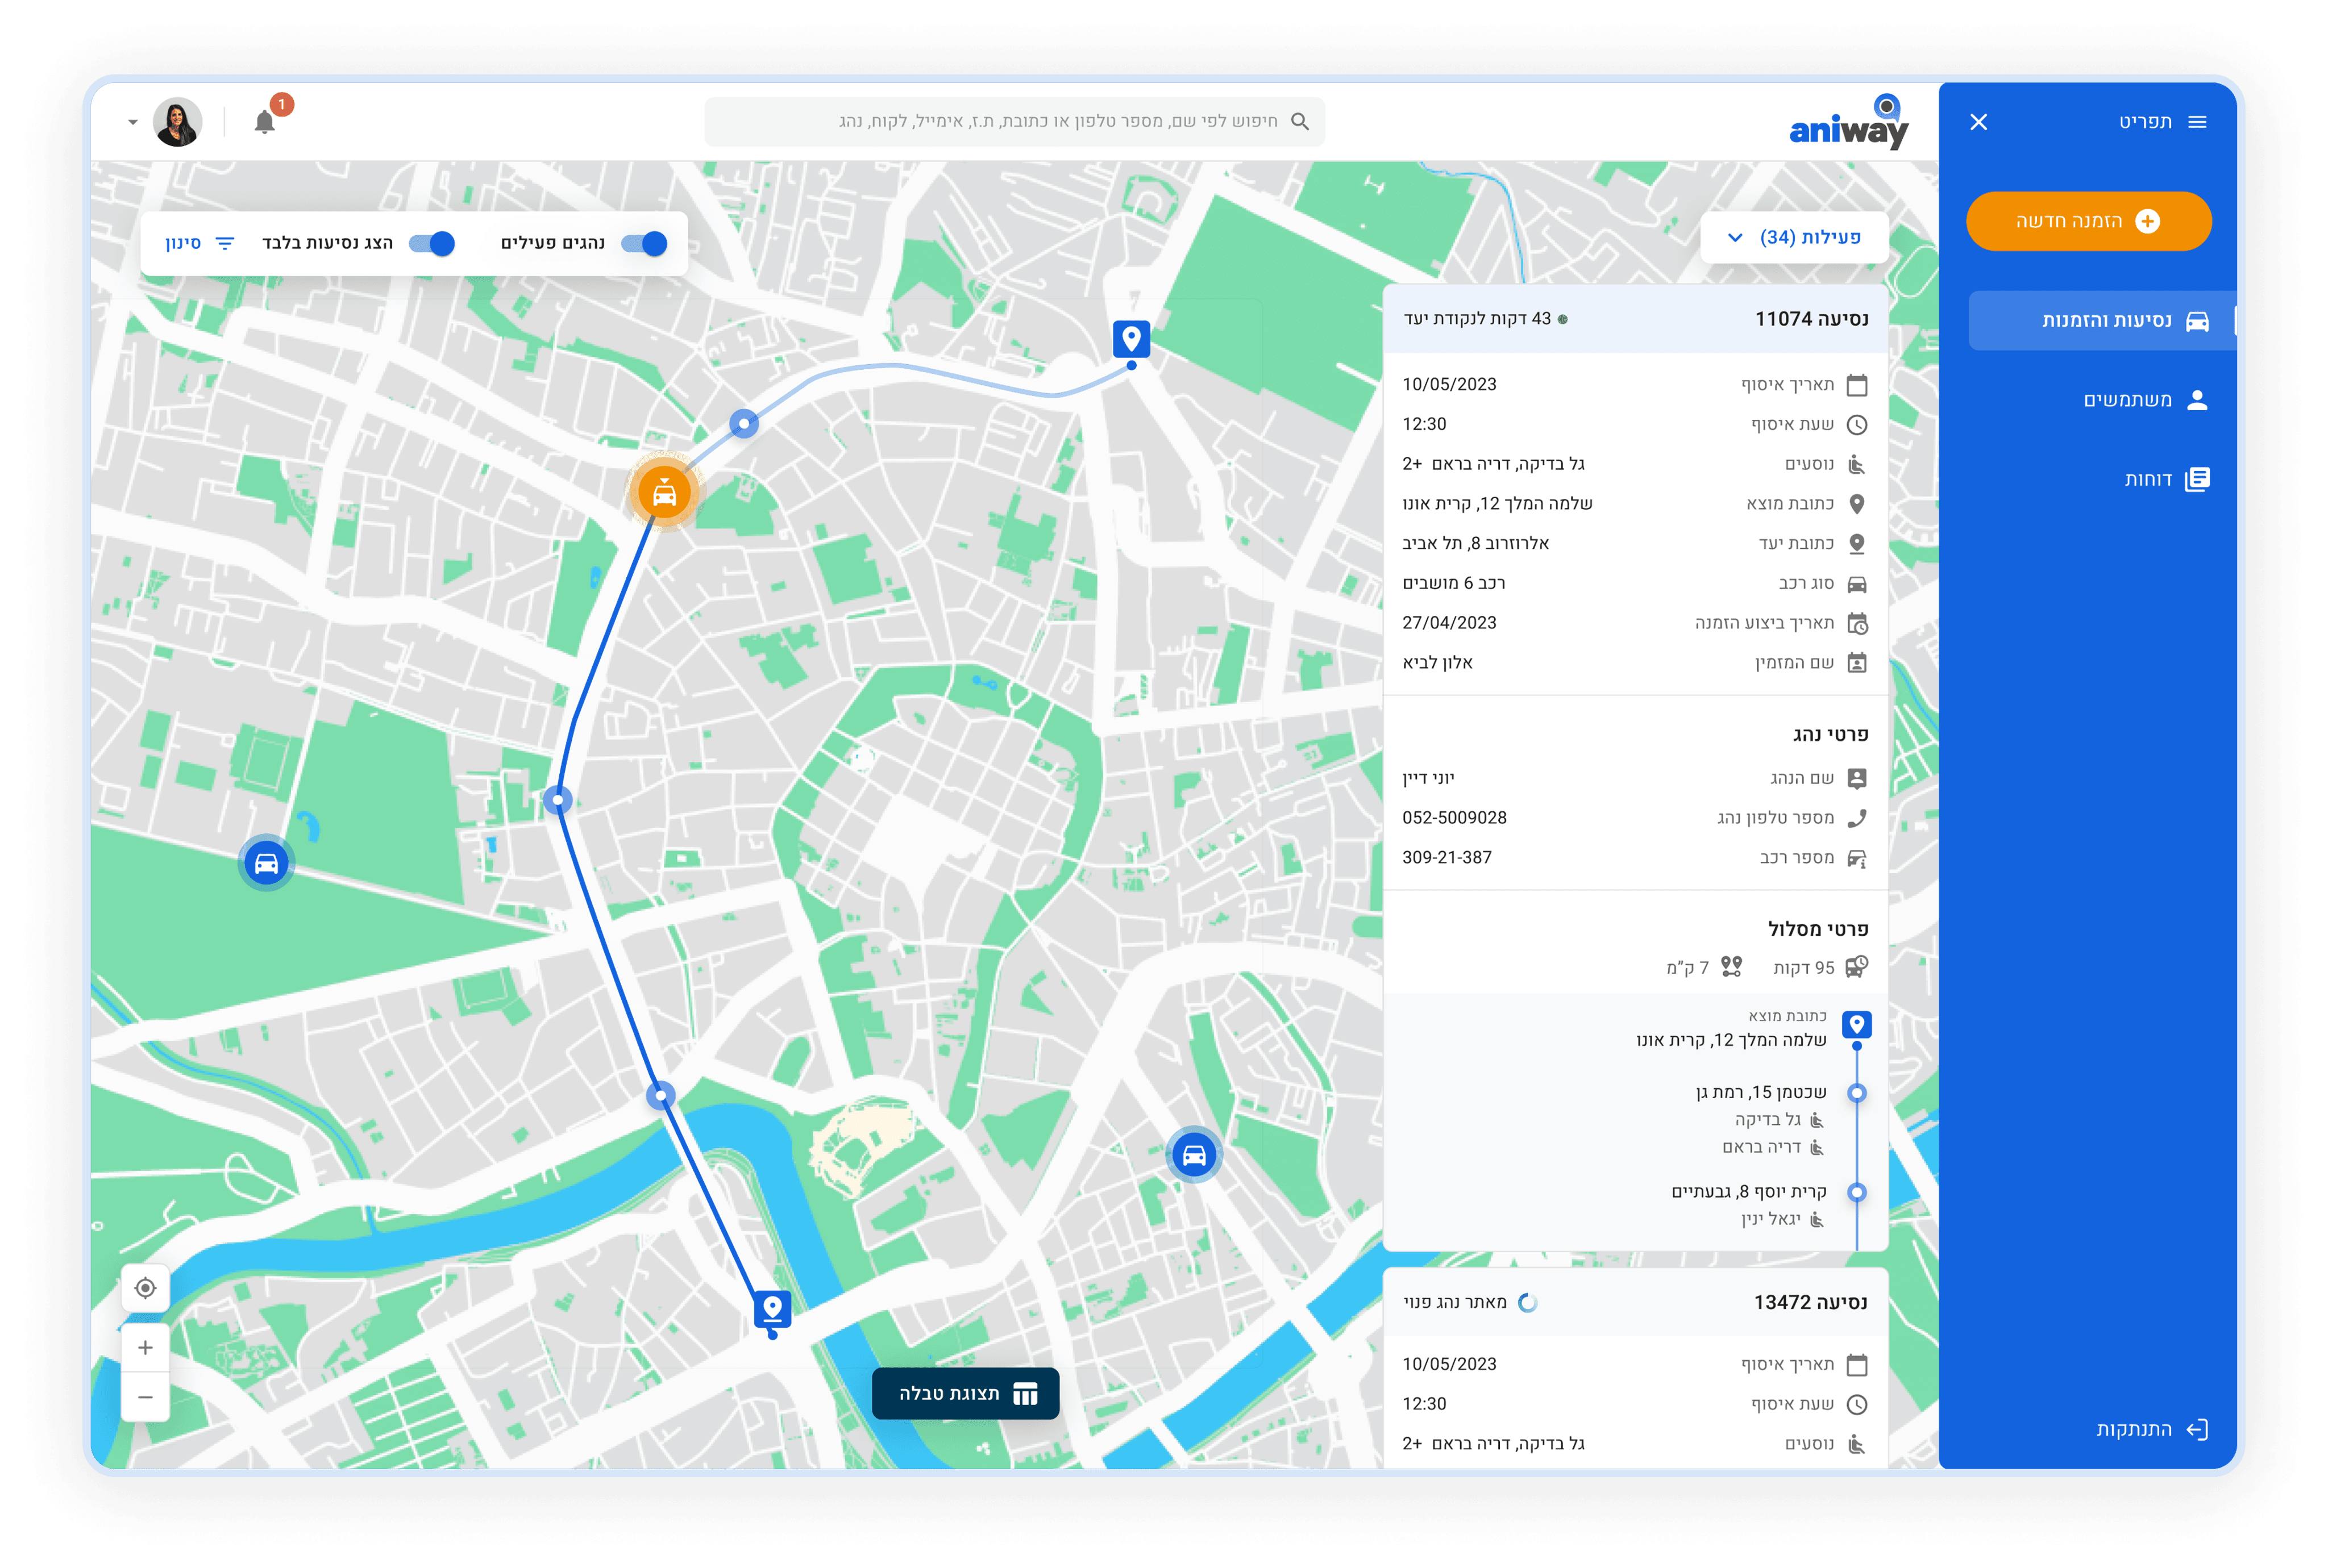Close the side menu with X
This screenshot has width=2328, height=1568.
click(x=1978, y=121)
